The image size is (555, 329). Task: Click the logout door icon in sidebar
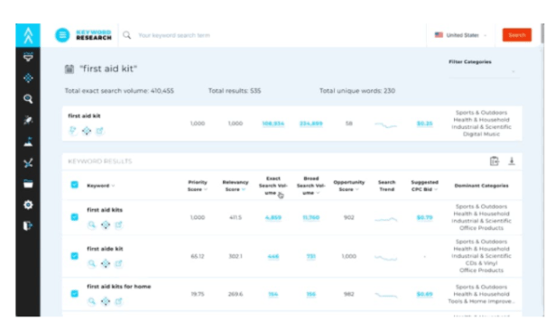28,226
